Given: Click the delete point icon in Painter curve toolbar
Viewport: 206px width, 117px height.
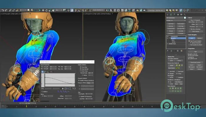Looking at the screenshot, I should pos(51,72).
